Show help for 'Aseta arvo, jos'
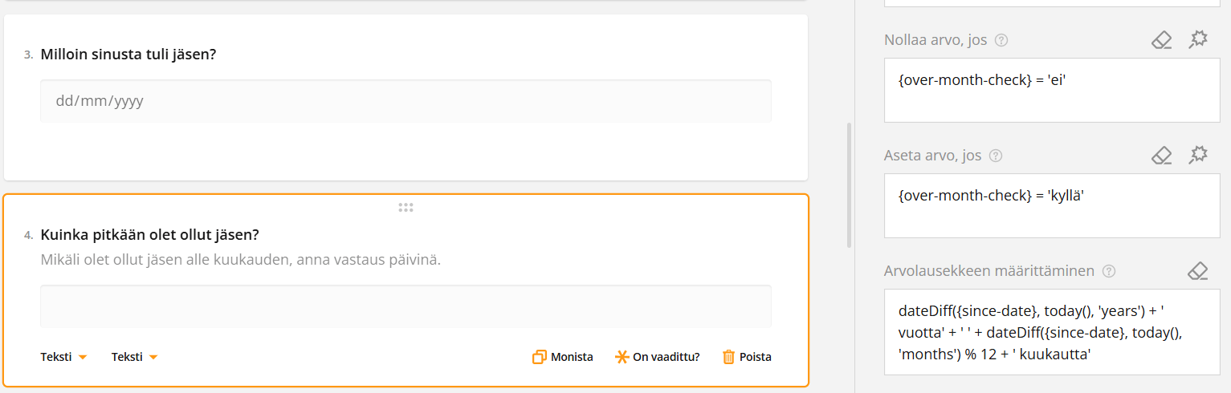 pyautogui.click(x=996, y=156)
